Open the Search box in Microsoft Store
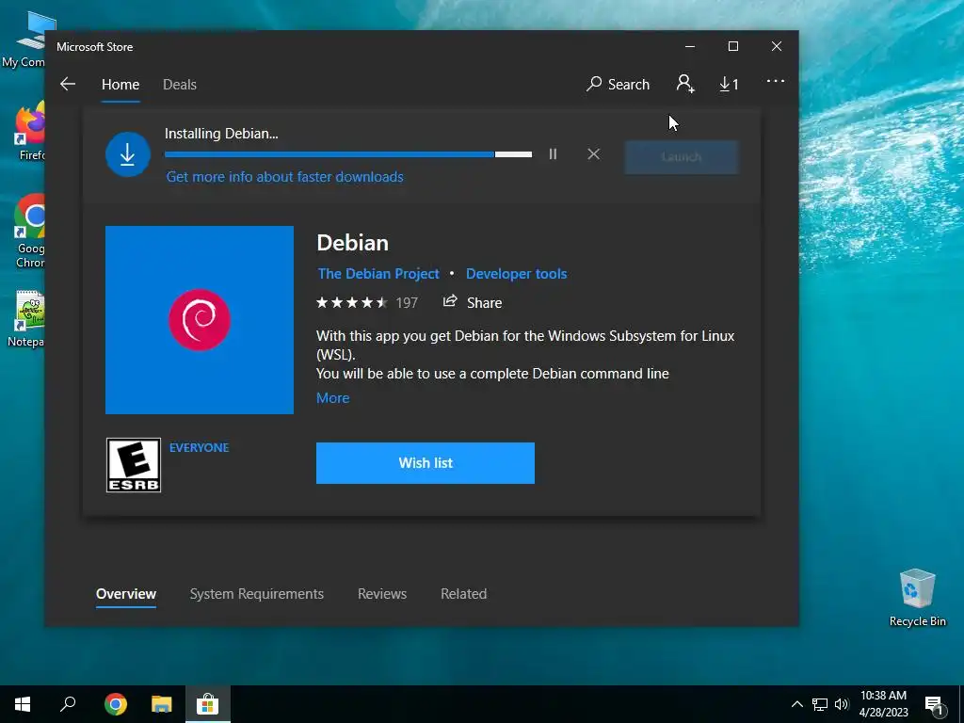Image resolution: width=964 pixels, height=723 pixels. (x=618, y=84)
